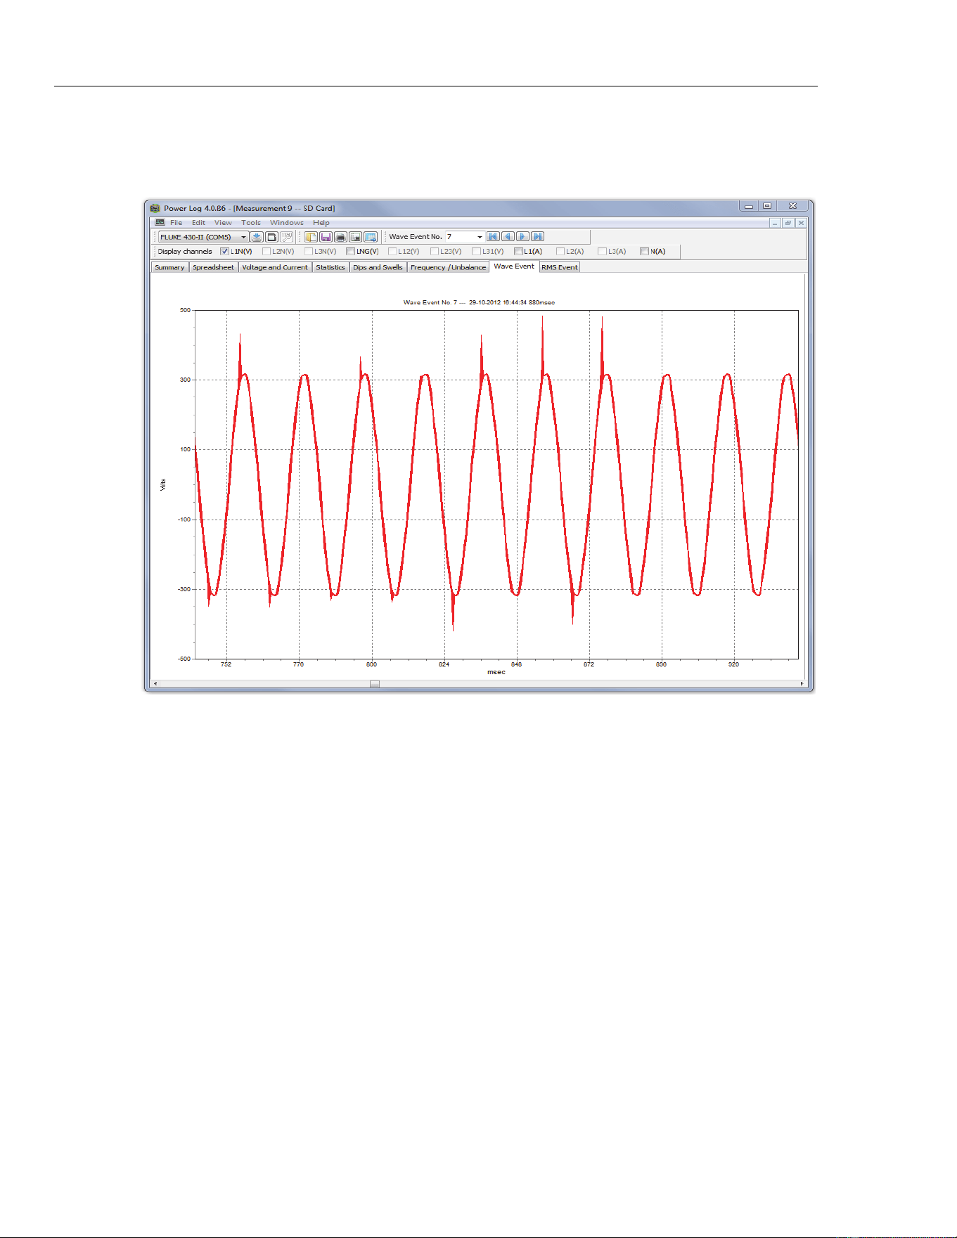Click the Wave Event No. 7 chart title

pos(479,302)
